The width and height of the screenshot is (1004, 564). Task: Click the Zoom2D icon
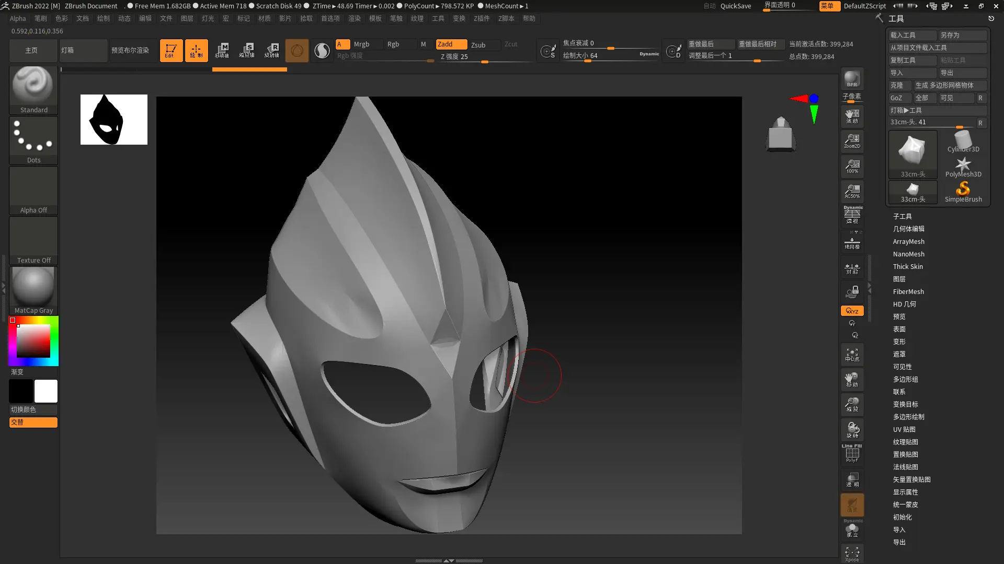click(852, 141)
